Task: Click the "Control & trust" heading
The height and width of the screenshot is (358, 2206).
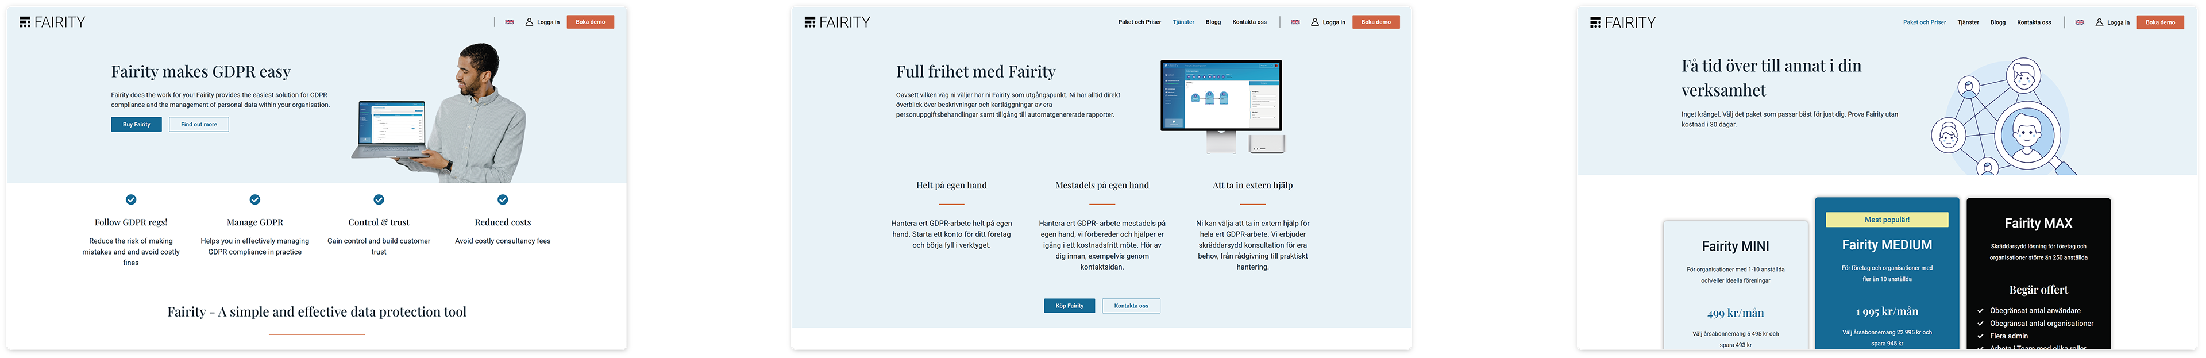Action: point(379,222)
